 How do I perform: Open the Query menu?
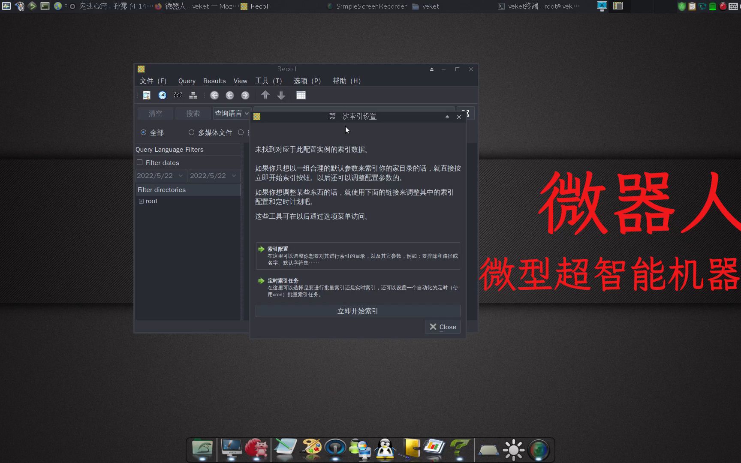(187, 81)
